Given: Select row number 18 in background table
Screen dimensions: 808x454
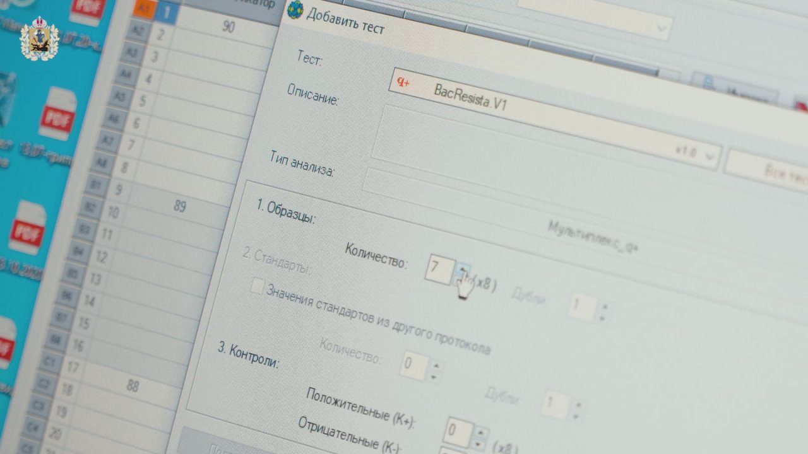Looking at the screenshot, I should pyautogui.click(x=66, y=390).
